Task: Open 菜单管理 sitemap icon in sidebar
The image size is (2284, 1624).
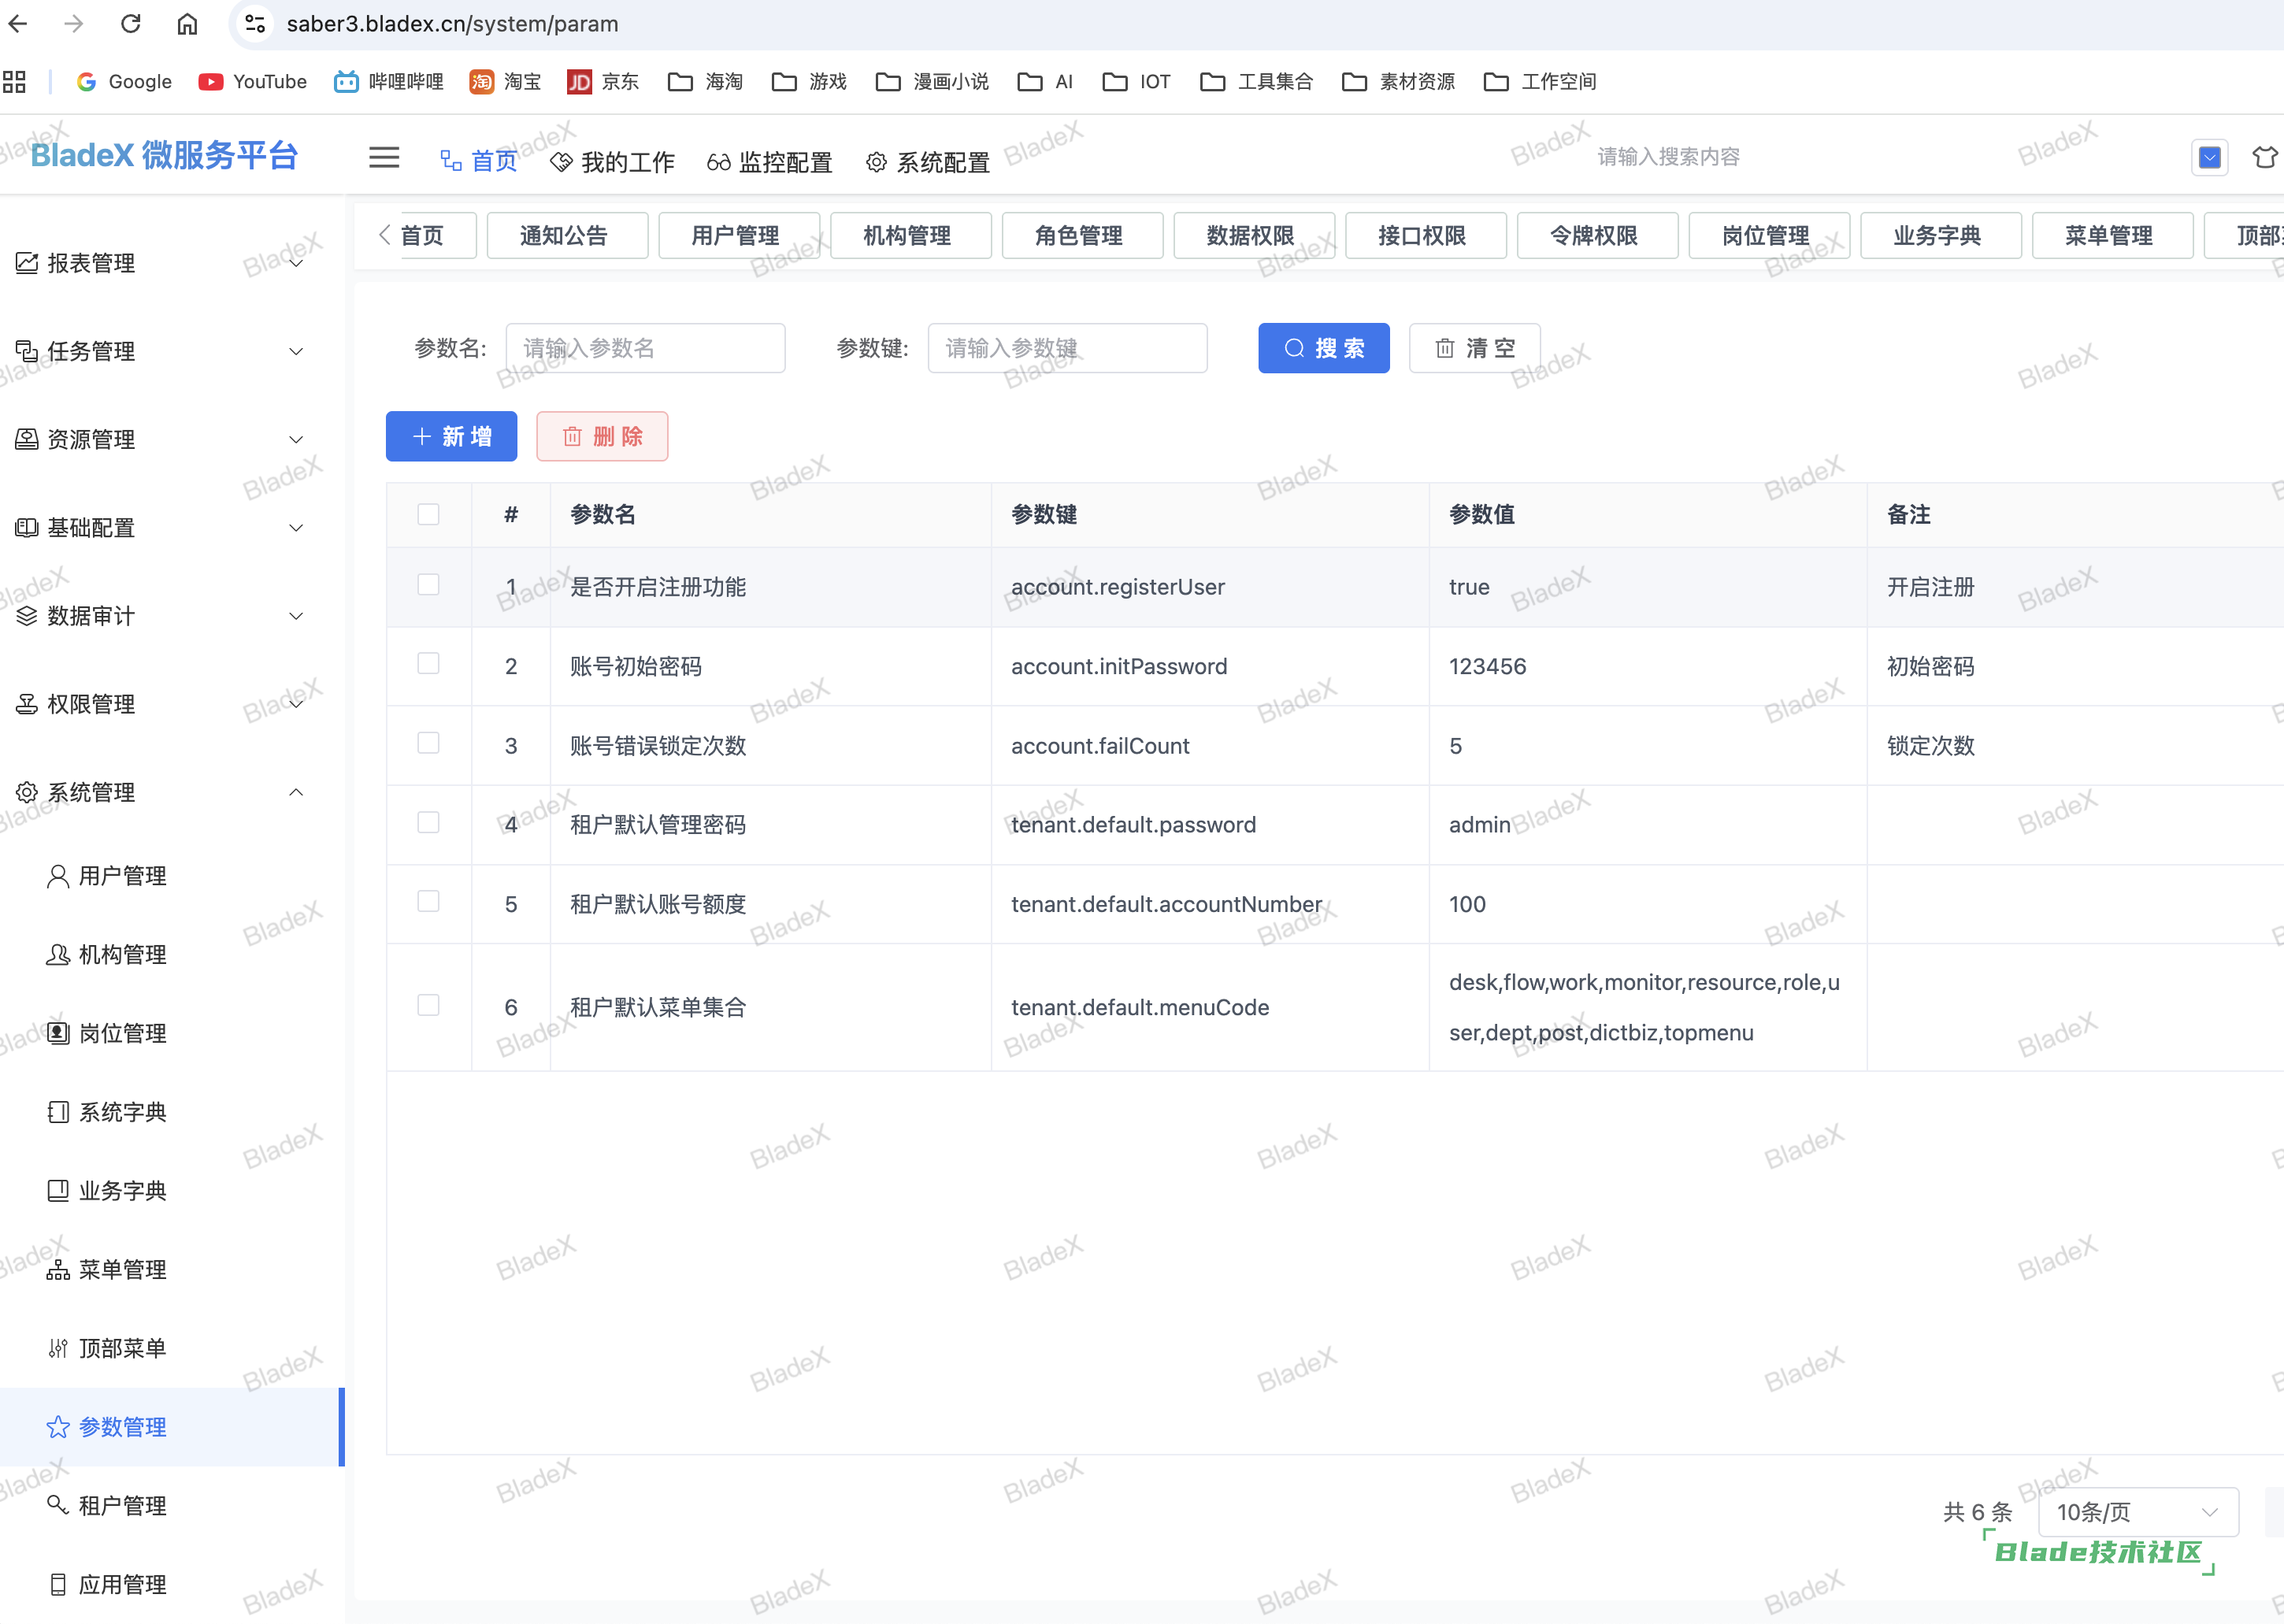Action: 58,1270
